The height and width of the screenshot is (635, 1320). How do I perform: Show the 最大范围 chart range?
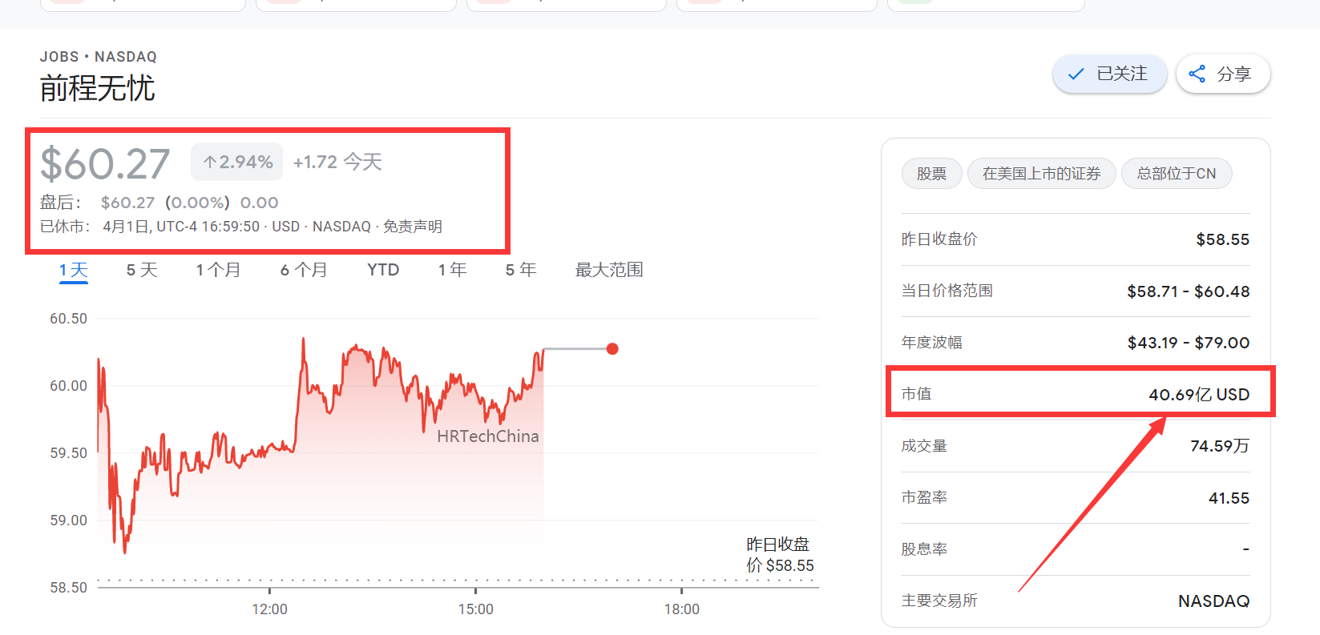609,270
